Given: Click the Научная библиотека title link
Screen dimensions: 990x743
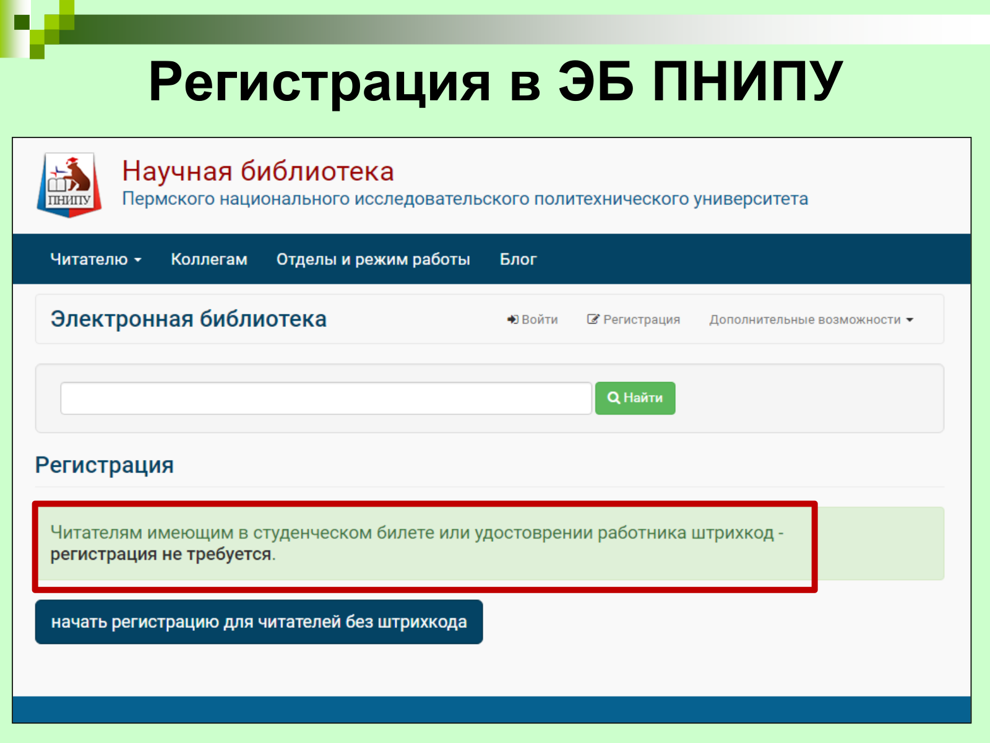Looking at the screenshot, I should (x=257, y=171).
